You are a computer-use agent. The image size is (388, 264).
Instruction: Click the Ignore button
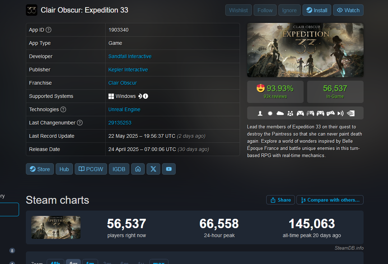290,10
